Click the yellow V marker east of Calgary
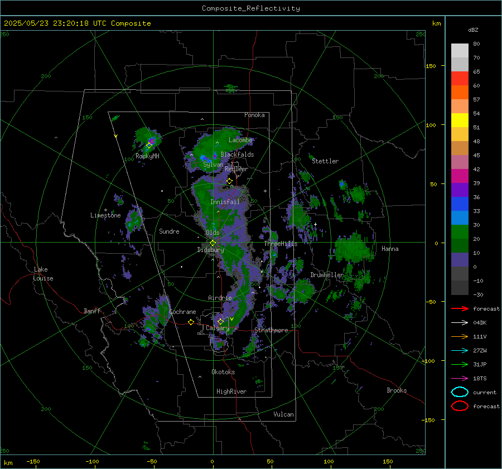502x469 pixels. click(x=231, y=319)
